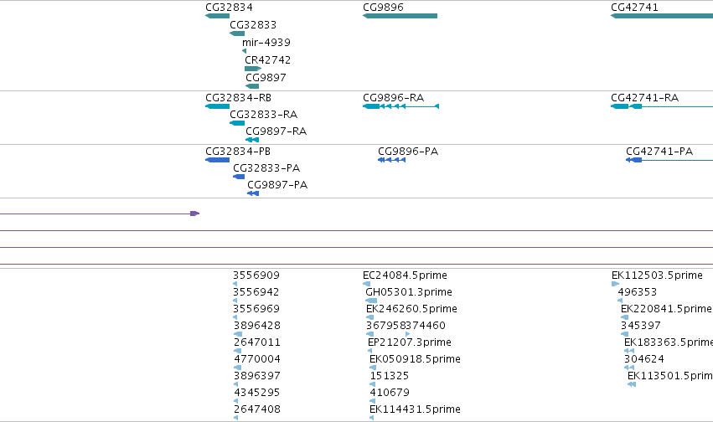The height and width of the screenshot is (422, 713).
Task: Select the EK112503.5prime EST label
Action: [x=657, y=275]
